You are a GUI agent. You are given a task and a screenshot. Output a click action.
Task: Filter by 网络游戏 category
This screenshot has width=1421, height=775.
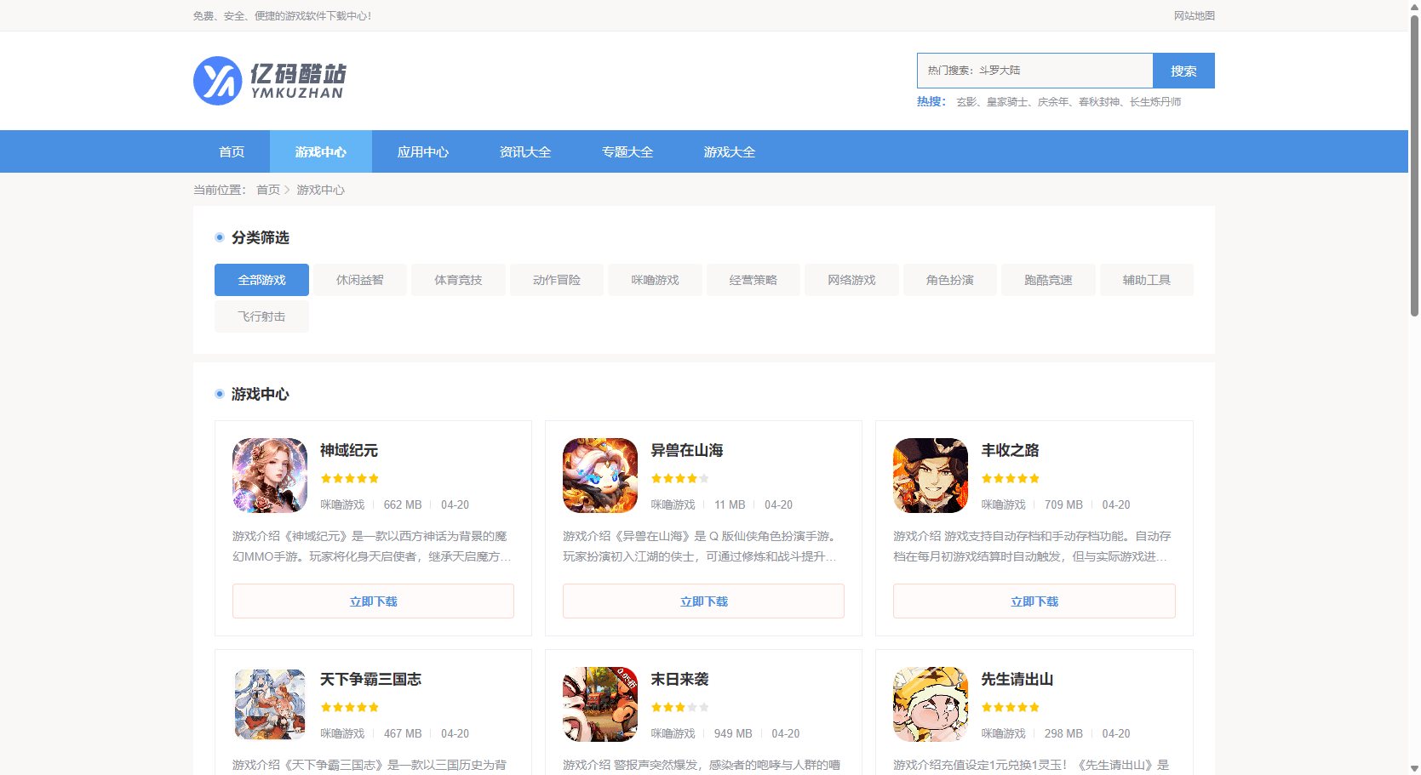tap(851, 280)
